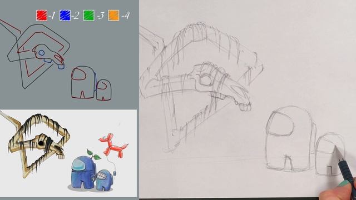Select the red balloon dog in reference image

[113, 146]
